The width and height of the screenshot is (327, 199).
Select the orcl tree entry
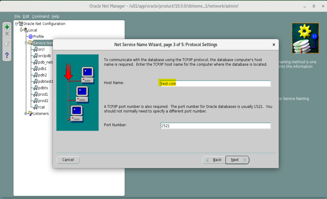point(41,50)
